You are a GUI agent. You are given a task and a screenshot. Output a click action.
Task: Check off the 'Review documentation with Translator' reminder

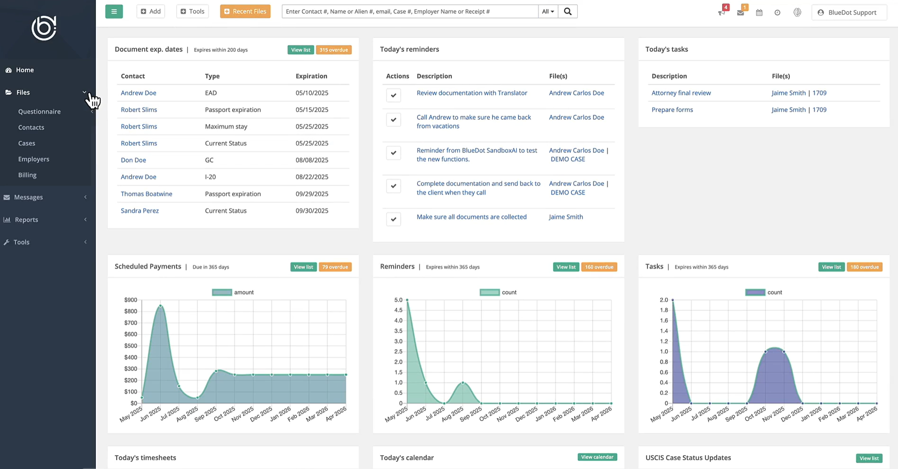tap(393, 95)
